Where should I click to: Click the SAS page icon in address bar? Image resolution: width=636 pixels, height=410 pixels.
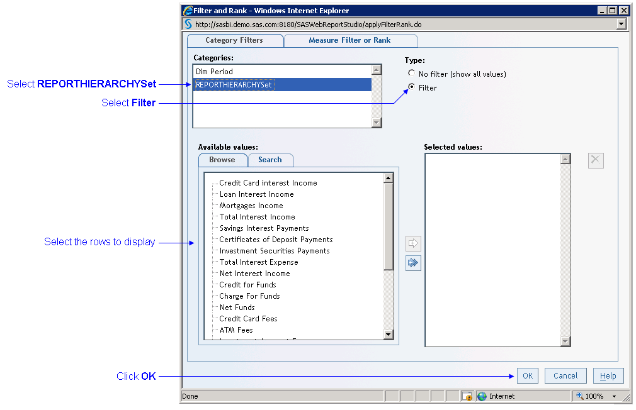(188, 24)
